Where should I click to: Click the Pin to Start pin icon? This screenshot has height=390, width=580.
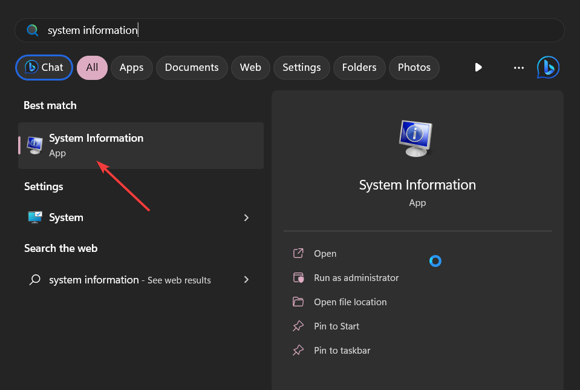(x=298, y=326)
